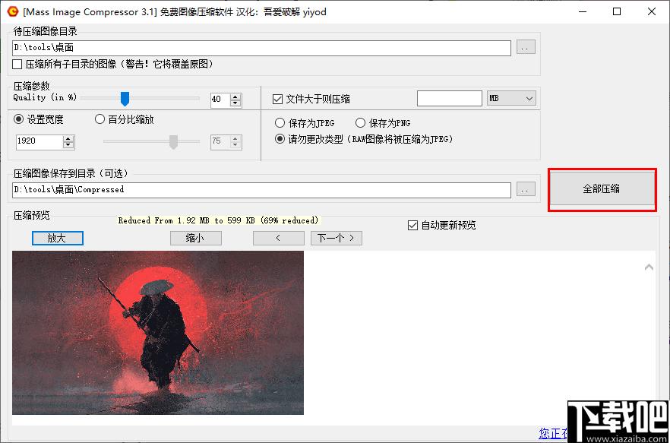This screenshot has width=670, height=443.
Task: Enable 压缩所有子目录的图像 checkbox
Action: pos(17,65)
